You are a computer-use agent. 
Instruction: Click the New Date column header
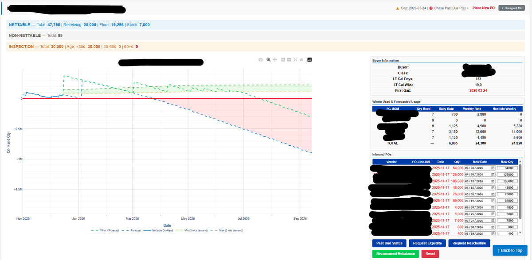(x=480, y=162)
